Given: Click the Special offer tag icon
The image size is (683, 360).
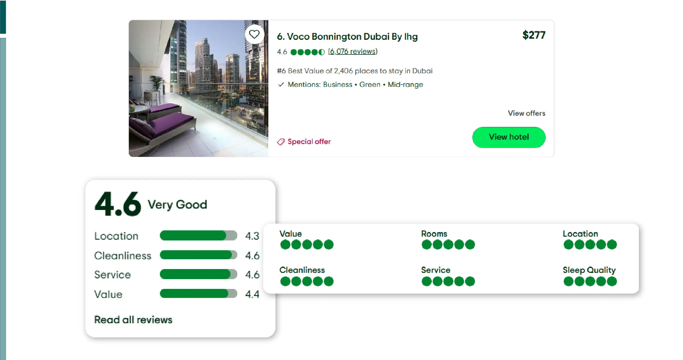Looking at the screenshot, I should (x=281, y=142).
